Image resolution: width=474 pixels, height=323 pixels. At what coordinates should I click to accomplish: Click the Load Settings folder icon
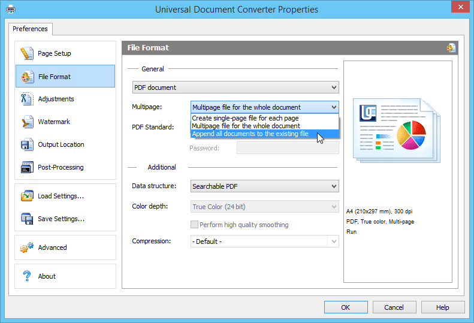coord(27,196)
